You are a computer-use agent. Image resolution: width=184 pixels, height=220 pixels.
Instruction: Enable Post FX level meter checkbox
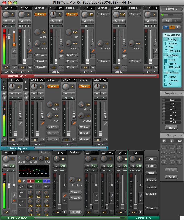(x=166, y=64)
